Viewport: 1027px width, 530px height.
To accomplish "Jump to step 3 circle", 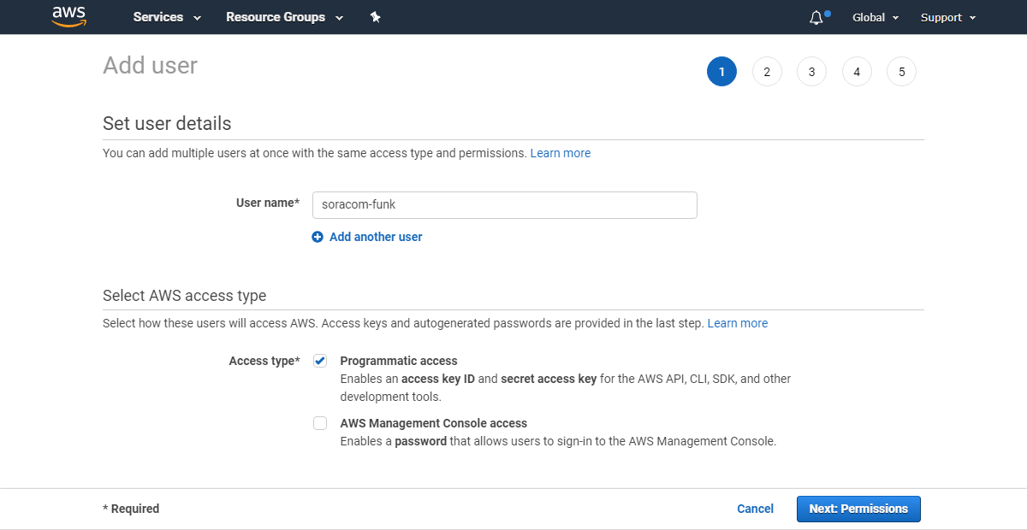I will [811, 72].
